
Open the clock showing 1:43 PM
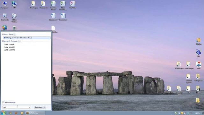pyautogui.click(x=198, y=113)
